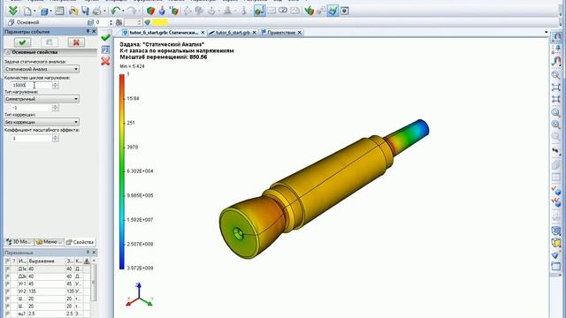Image resolution: width=566 pixels, height=318 pixels.
Task: Open the Тип нагружения dropdown (Симметричный)
Action: coord(42,99)
